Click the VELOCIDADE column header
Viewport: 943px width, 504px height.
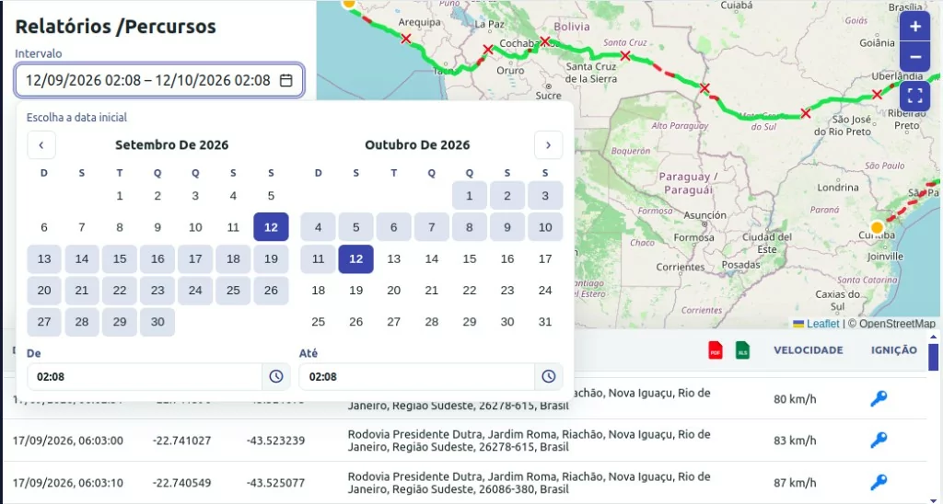pos(809,350)
